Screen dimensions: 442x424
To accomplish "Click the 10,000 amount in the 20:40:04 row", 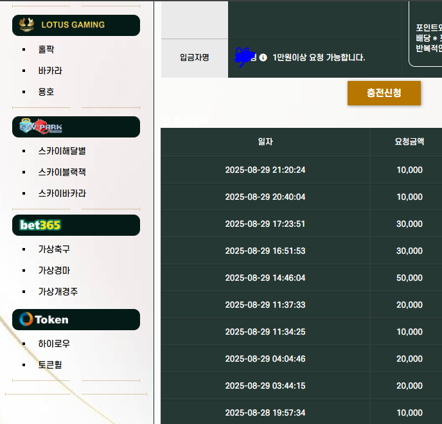I will 410,197.
